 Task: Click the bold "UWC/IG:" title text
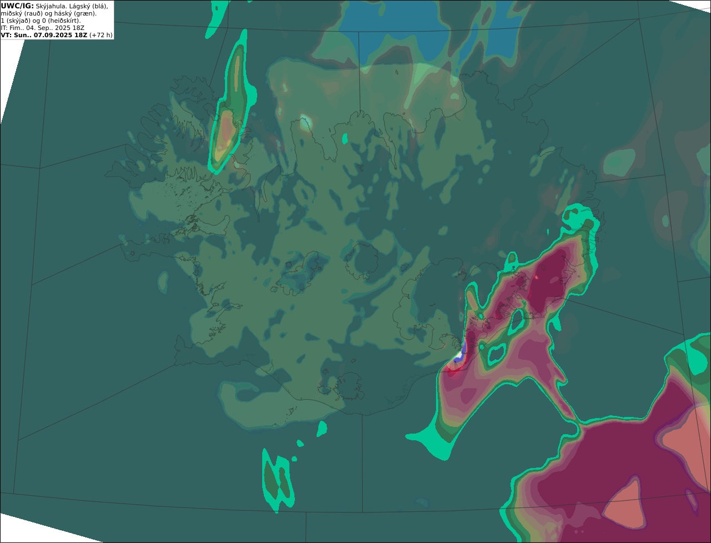click(17, 6)
